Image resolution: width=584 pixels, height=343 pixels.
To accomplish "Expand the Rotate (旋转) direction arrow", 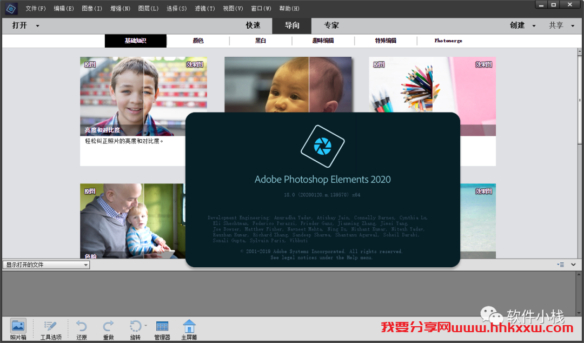I will 145,326.
